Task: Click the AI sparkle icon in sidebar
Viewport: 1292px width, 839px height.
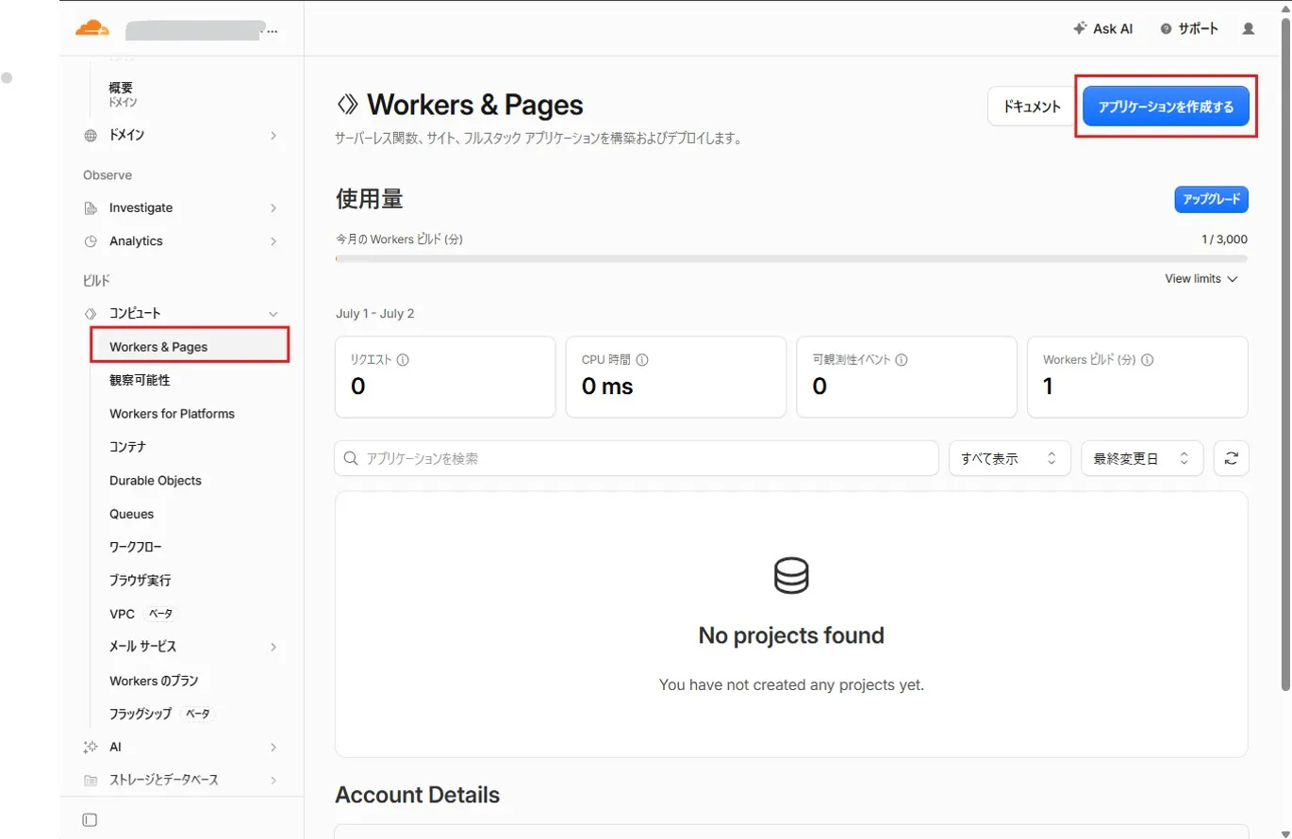Action: click(91, 747)
